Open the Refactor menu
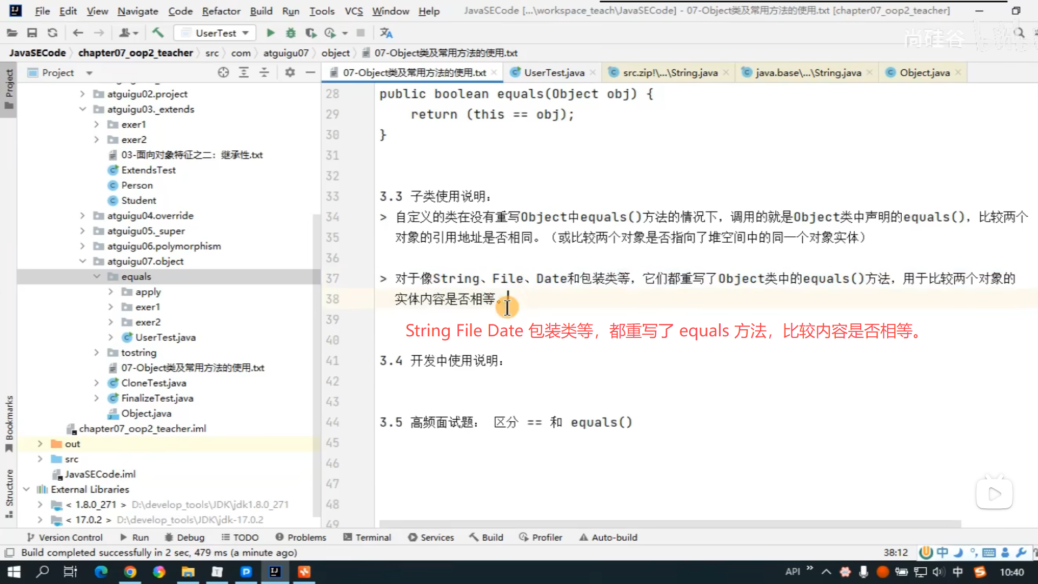 221,11
